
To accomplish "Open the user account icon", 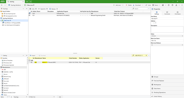I will click(176, 5).
